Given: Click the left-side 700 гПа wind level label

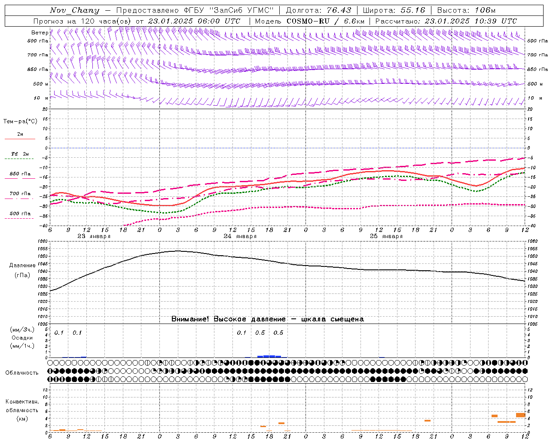Looking at the screenshot, I should tap(38, 55).
